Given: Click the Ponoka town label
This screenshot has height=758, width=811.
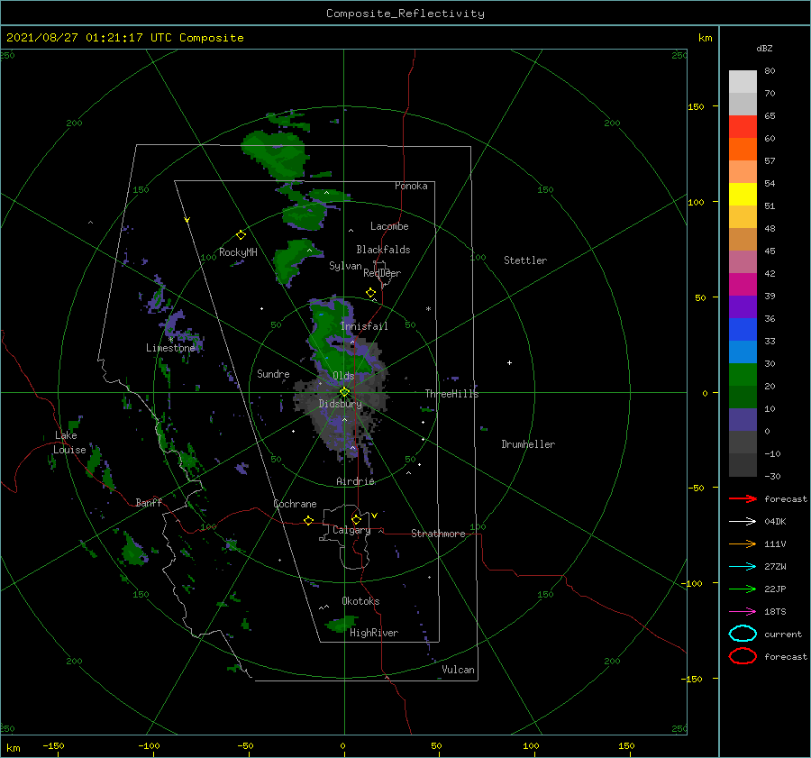Looking at the screenshot, I should 411,186.
